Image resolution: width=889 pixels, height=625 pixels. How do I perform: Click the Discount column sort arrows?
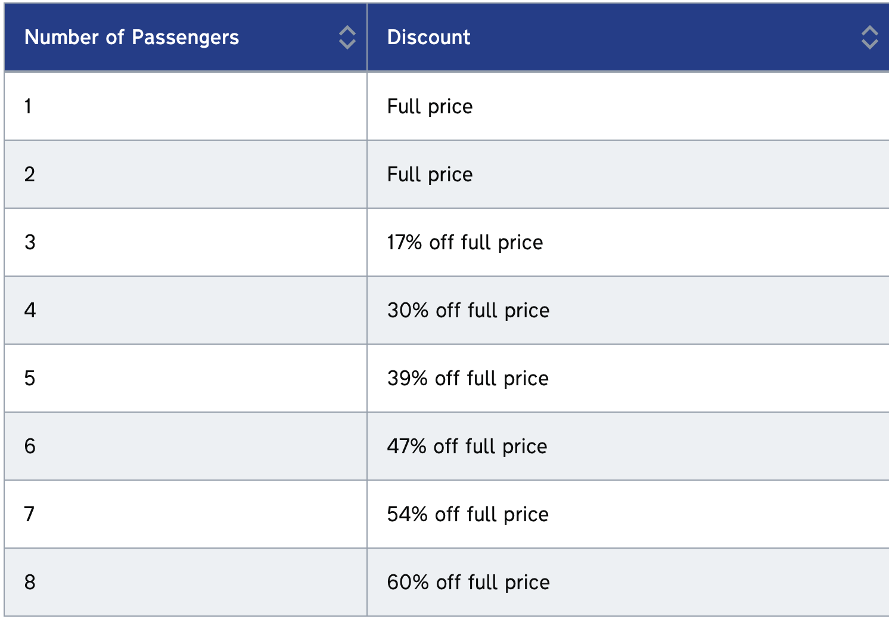tap(869, 38)
